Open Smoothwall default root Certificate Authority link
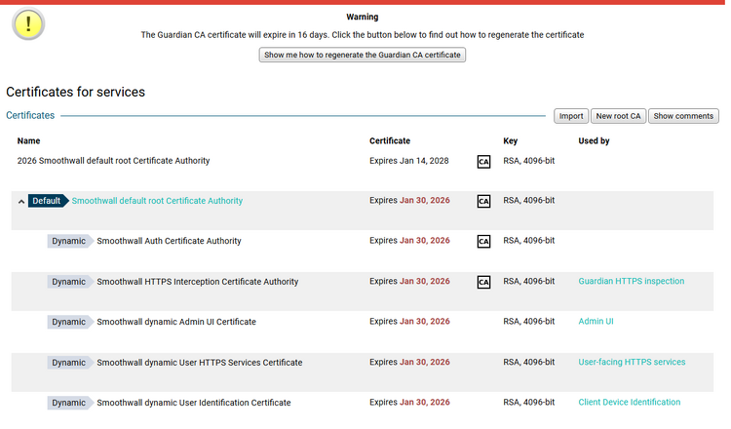This screenshot has height=429, width=731. 157,201
